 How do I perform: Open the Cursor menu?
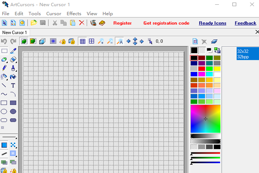click(x=54, y=14)
